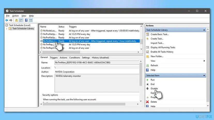Click the Properties clock icon
Image resolution: width=214 pixels, height=120 pixels.
coord(147,97)
